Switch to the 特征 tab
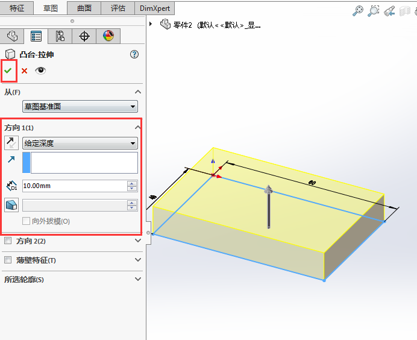This screenshot has width=417, height=340. (16, 8)
